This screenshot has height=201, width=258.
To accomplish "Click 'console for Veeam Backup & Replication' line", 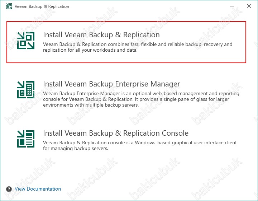I will pos(136,99).
